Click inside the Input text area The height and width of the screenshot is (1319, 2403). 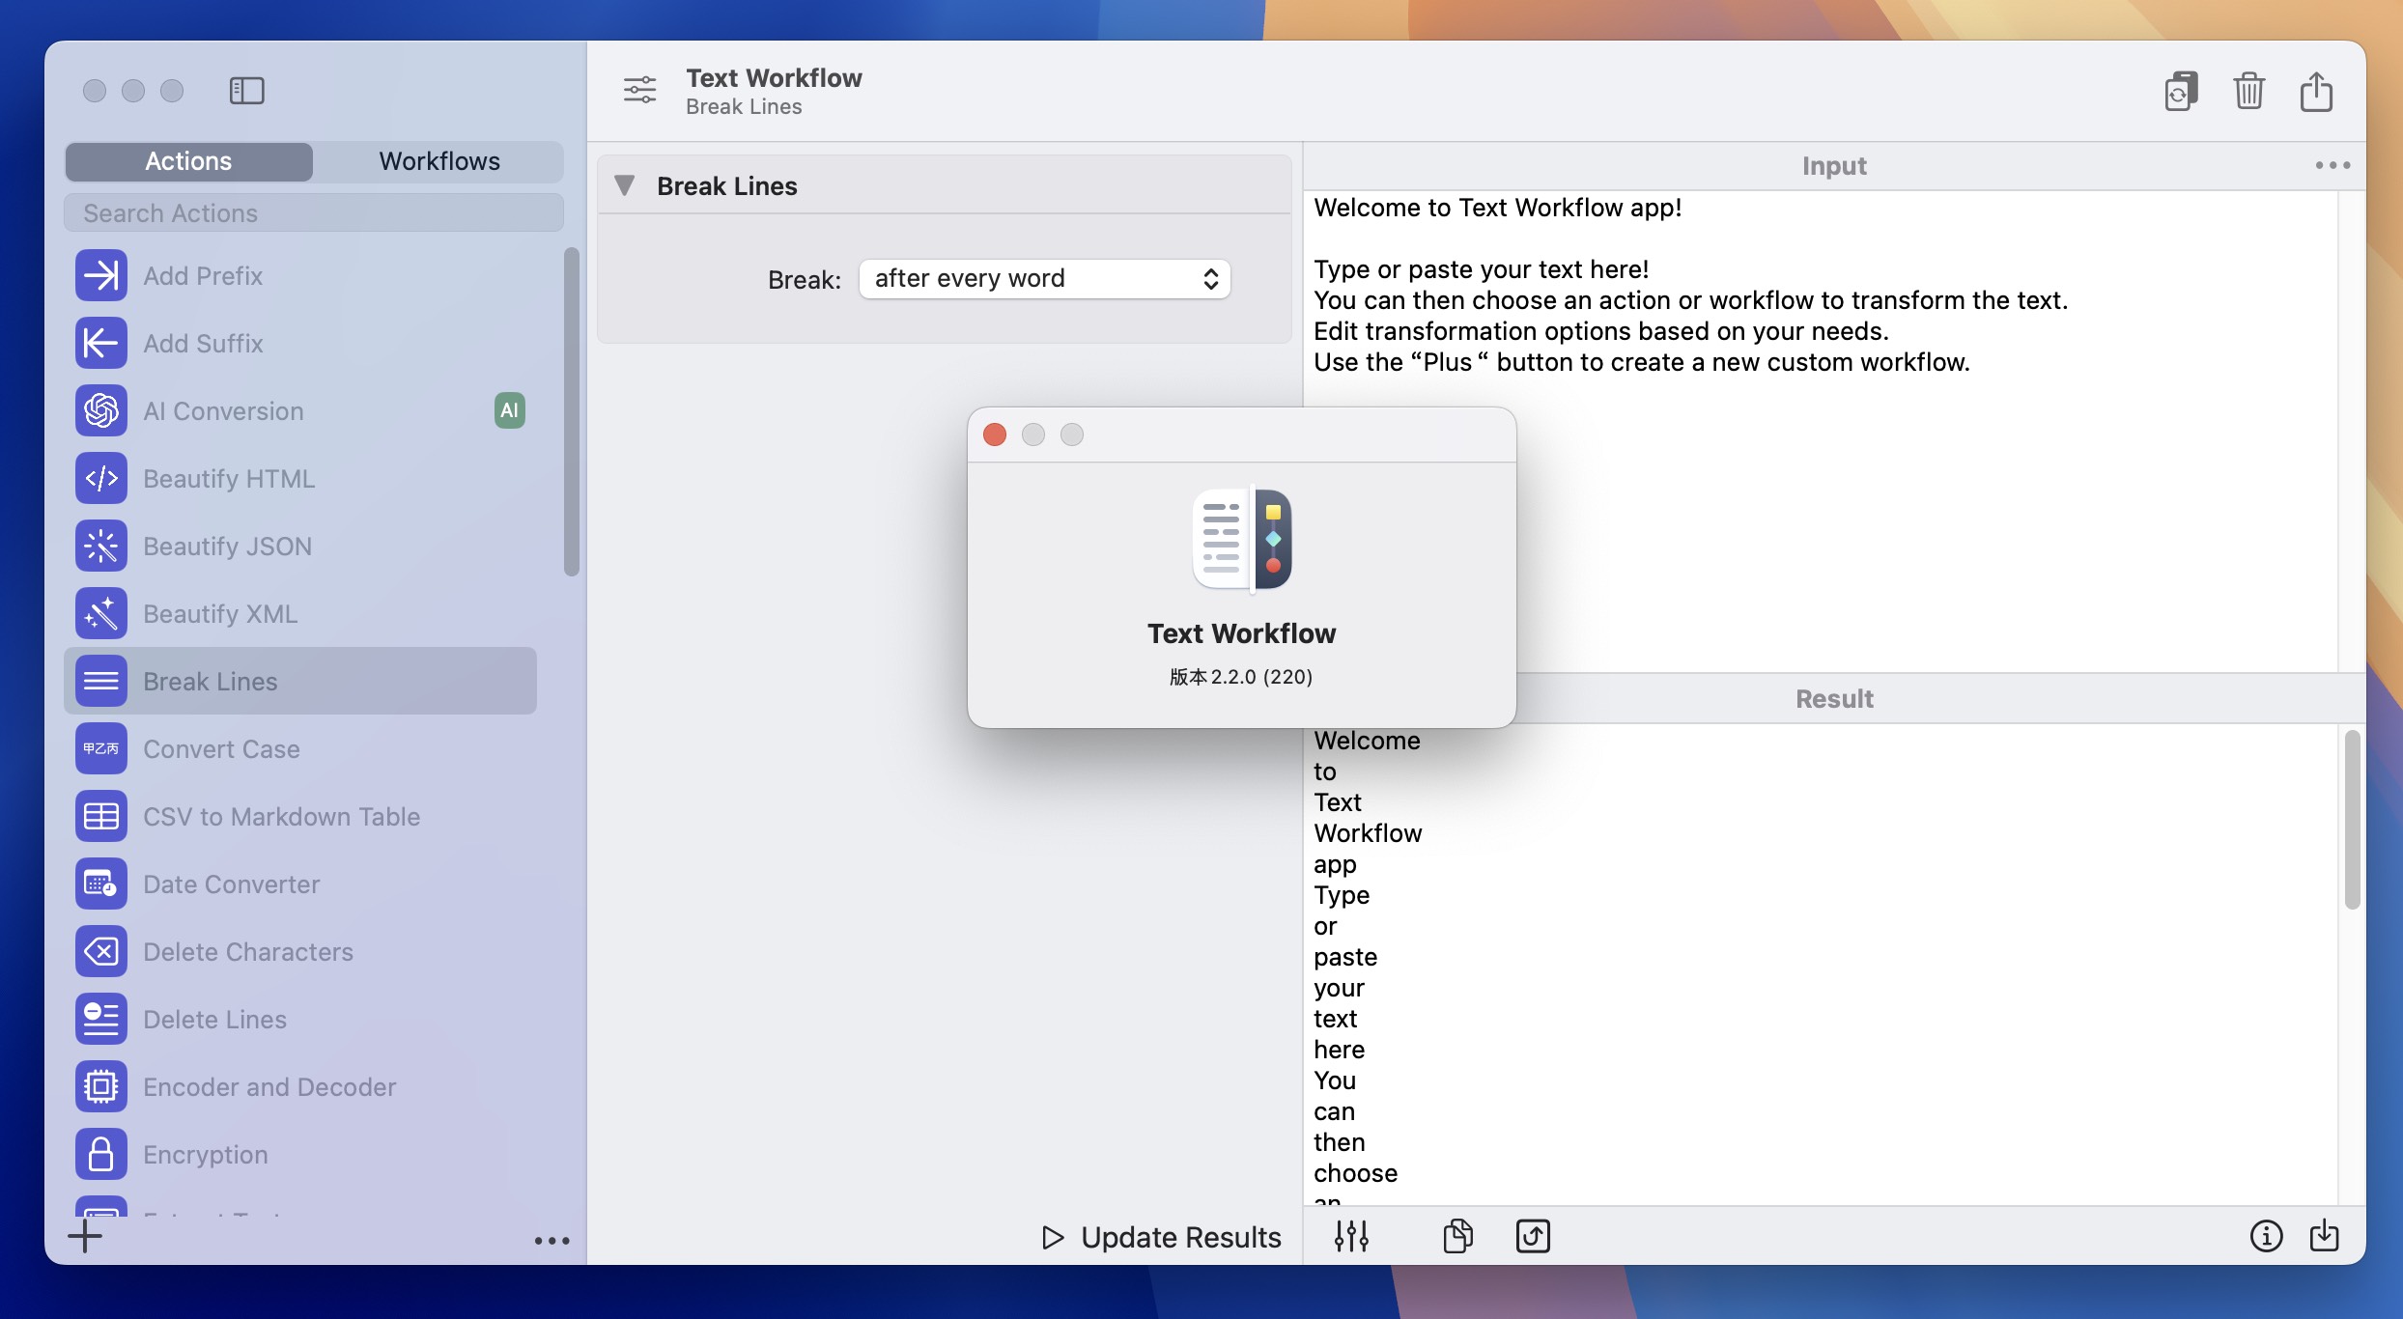[1820, 431]
